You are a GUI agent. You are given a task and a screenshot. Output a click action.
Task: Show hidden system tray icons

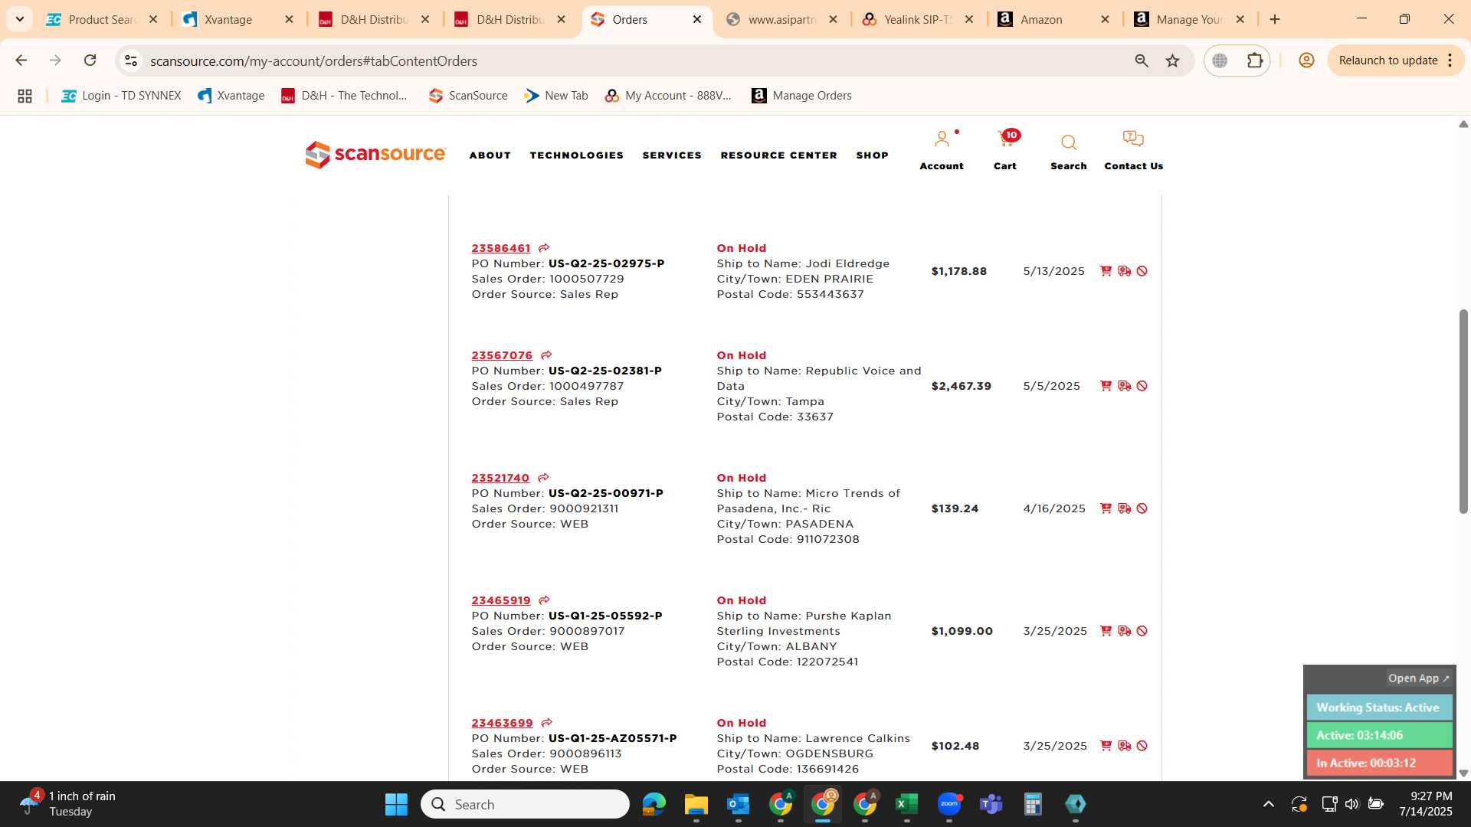(1269, 804)
